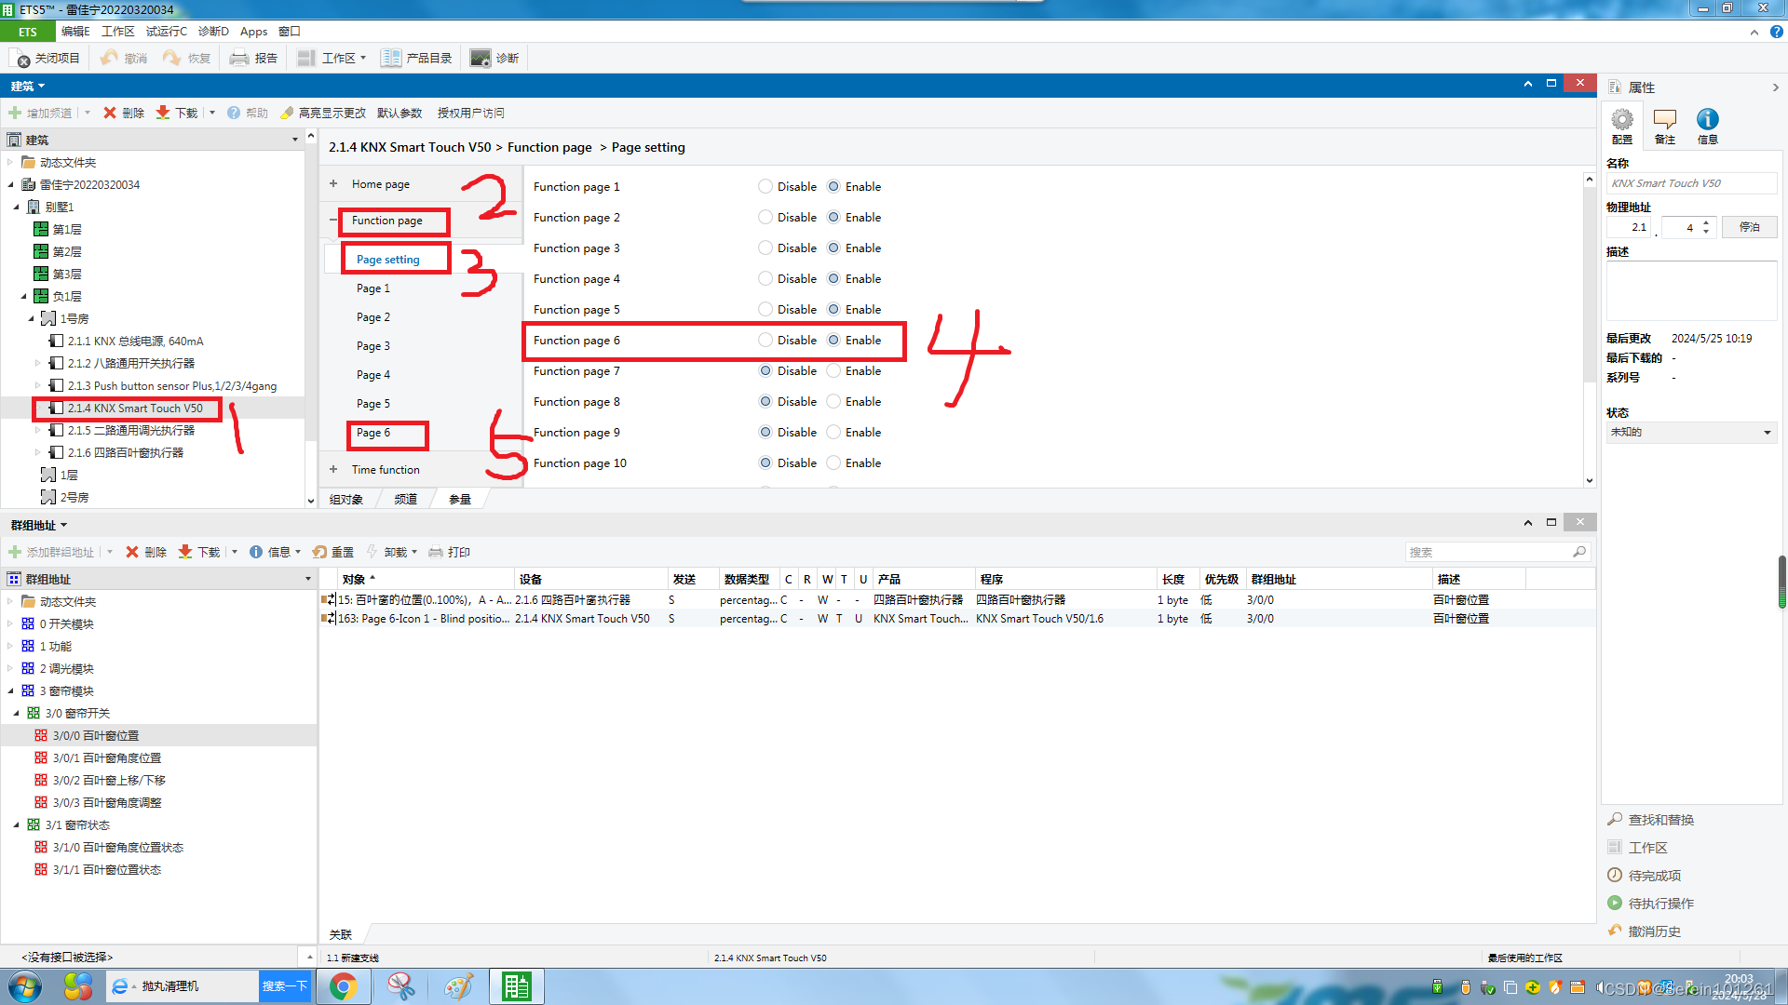
Task: Open the Information icon in Properties panel
Action: (1707, 120)
